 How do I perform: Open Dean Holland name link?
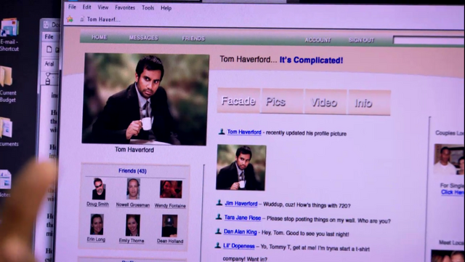pyautogui.click(x=170, y=241)
